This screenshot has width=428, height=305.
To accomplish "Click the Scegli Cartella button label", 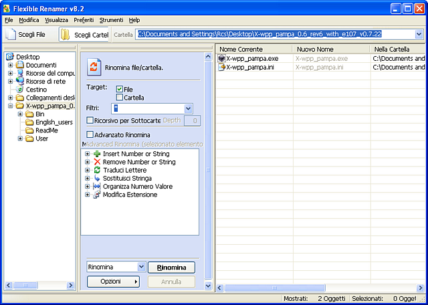I will (91, 35).
